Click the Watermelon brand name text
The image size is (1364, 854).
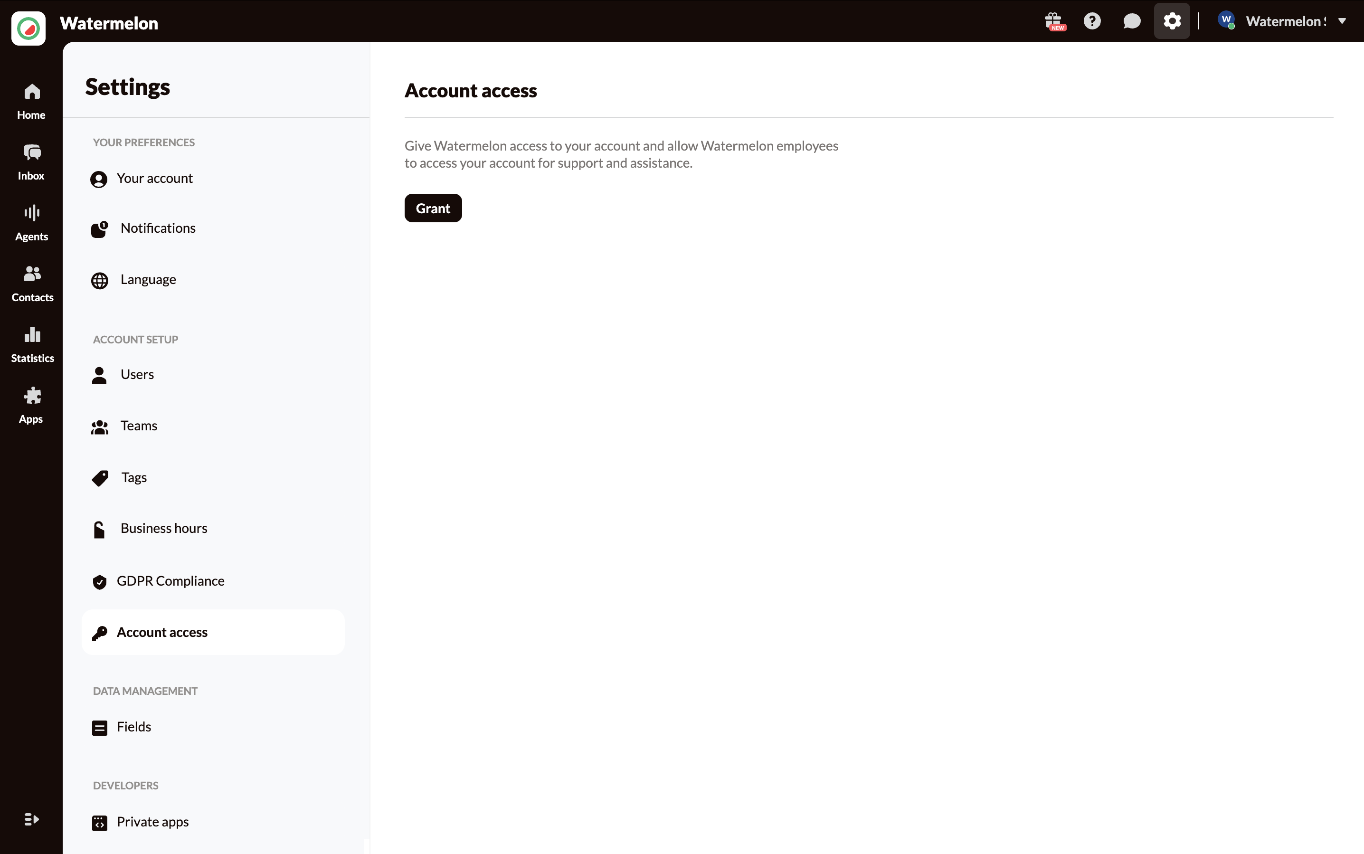(x=109, y=23)
